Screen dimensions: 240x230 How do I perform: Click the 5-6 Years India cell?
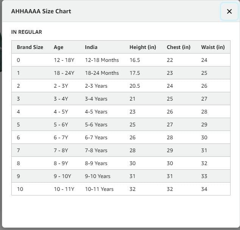(x=96, y=124)
